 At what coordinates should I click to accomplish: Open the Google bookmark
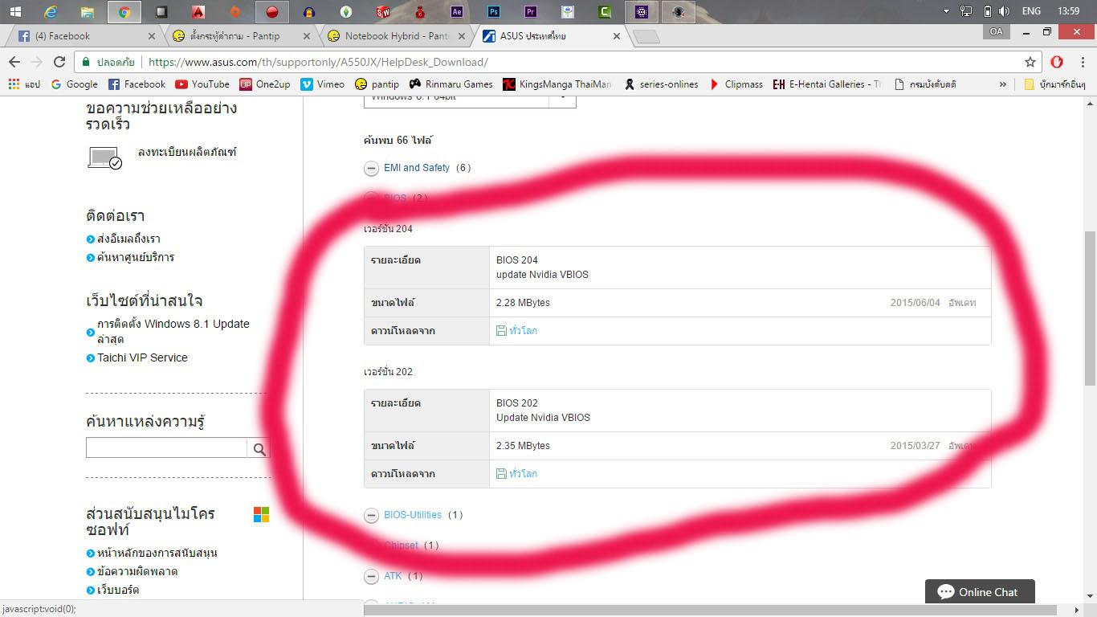74,84
